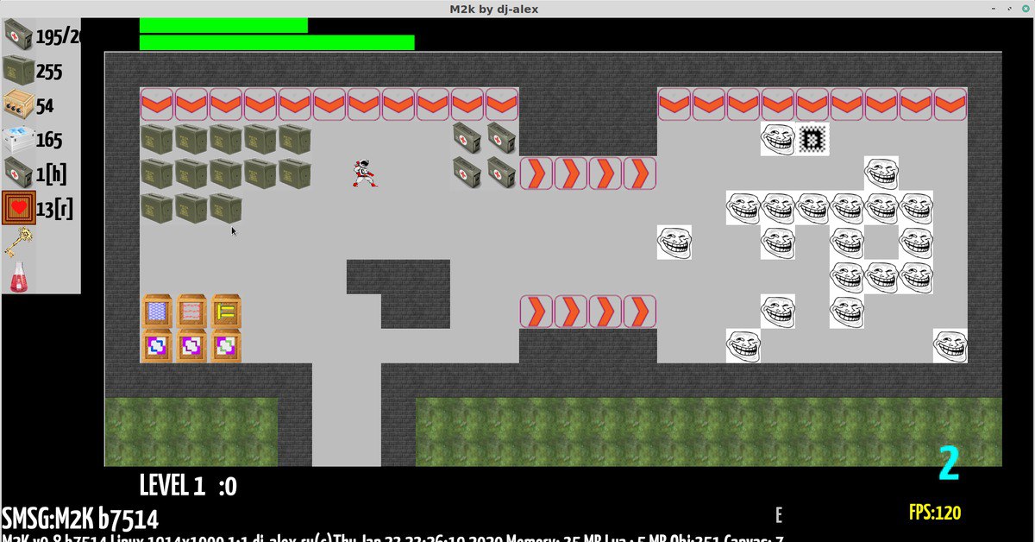Click the heart crate icon labeled 13[r]

(18, 208)
